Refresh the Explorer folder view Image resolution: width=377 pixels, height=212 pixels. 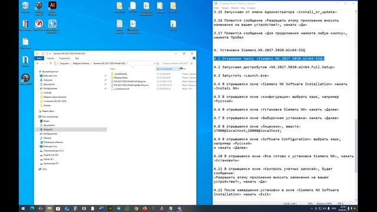pyautogui.click(x=158, y=64)
